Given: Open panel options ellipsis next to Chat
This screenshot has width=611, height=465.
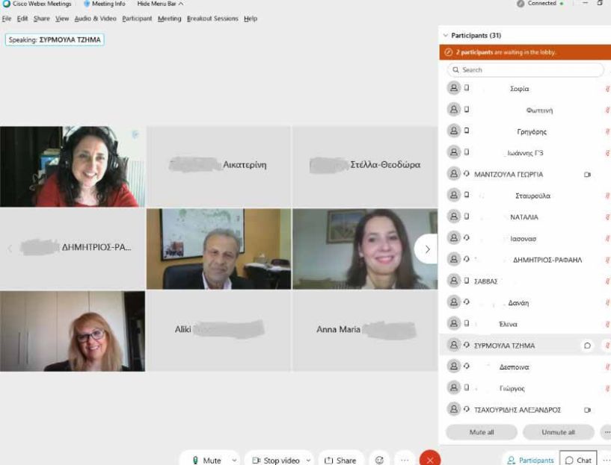Looking at the screenshot, I should click(607, 460).
